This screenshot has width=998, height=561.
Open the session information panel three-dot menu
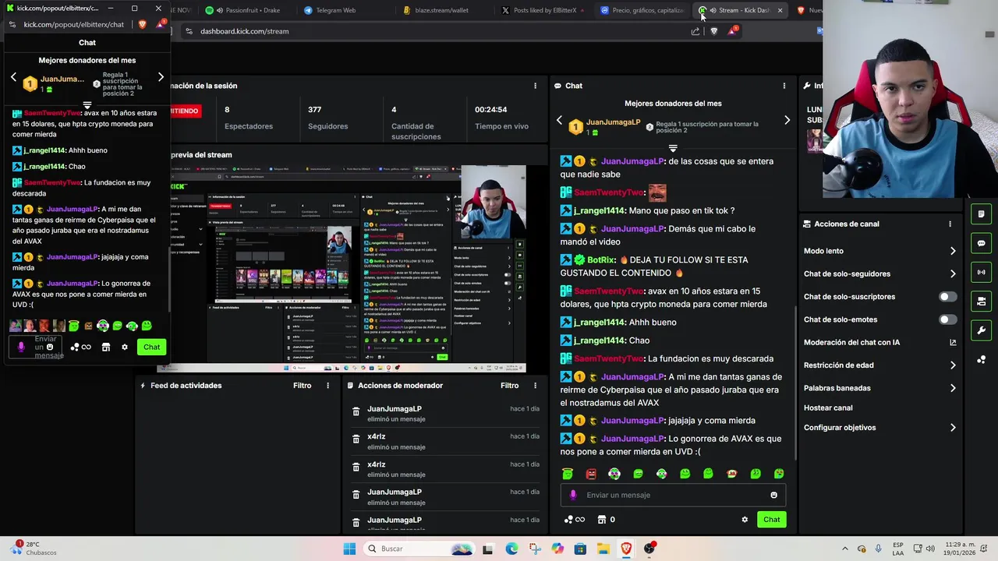(535, 86)
